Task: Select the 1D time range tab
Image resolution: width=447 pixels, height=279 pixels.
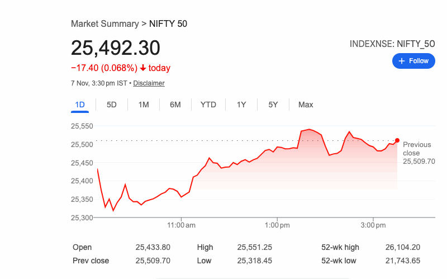Action: [x=79, y=105]
